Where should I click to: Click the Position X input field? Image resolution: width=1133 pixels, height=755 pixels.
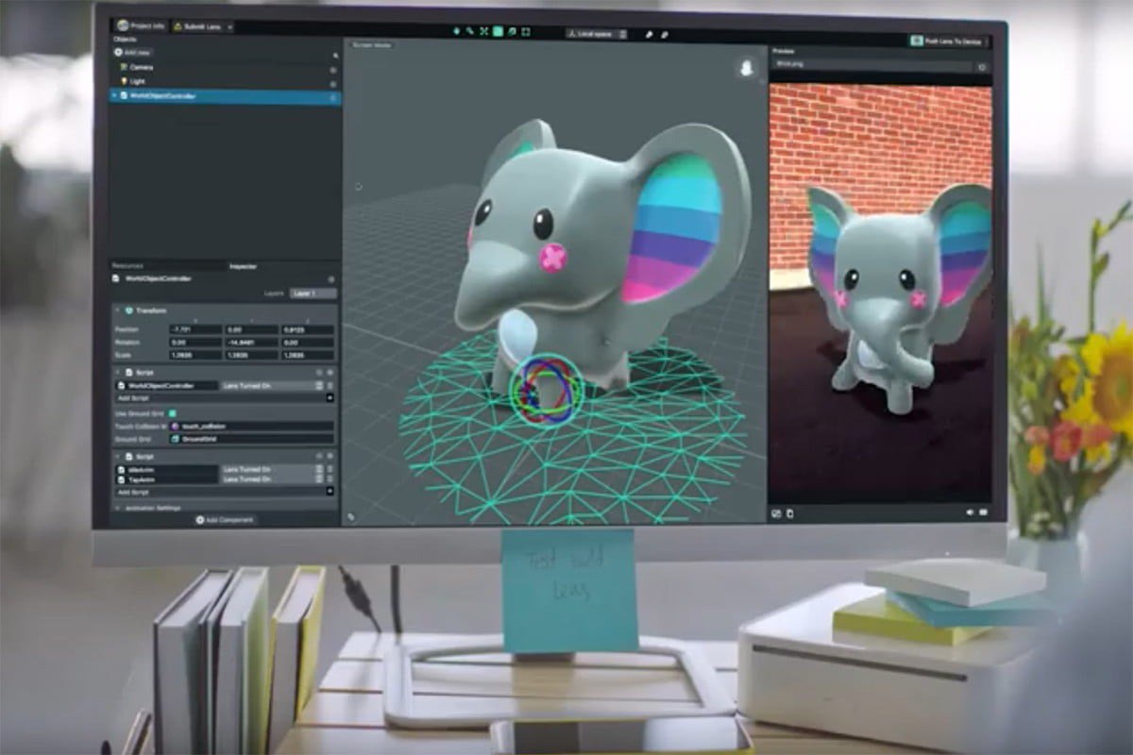tap(195, 329)
